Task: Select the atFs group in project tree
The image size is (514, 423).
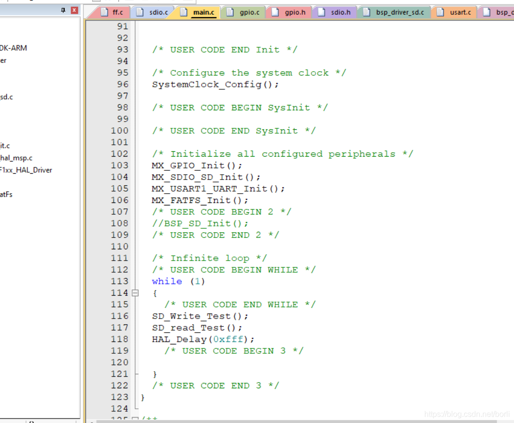Action: (x=6, y=195)
